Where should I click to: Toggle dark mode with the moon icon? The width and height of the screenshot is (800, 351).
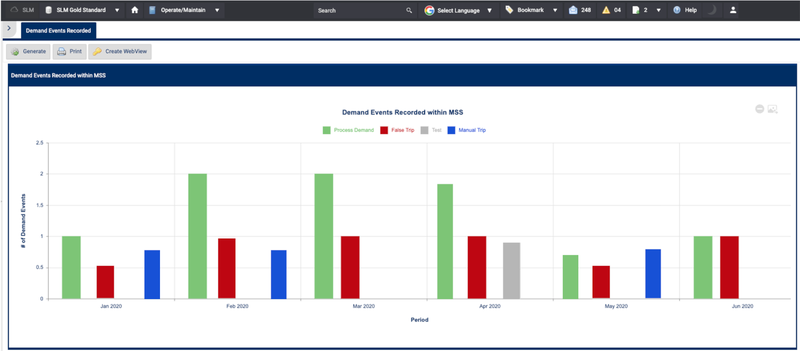[x=711, y=10]
